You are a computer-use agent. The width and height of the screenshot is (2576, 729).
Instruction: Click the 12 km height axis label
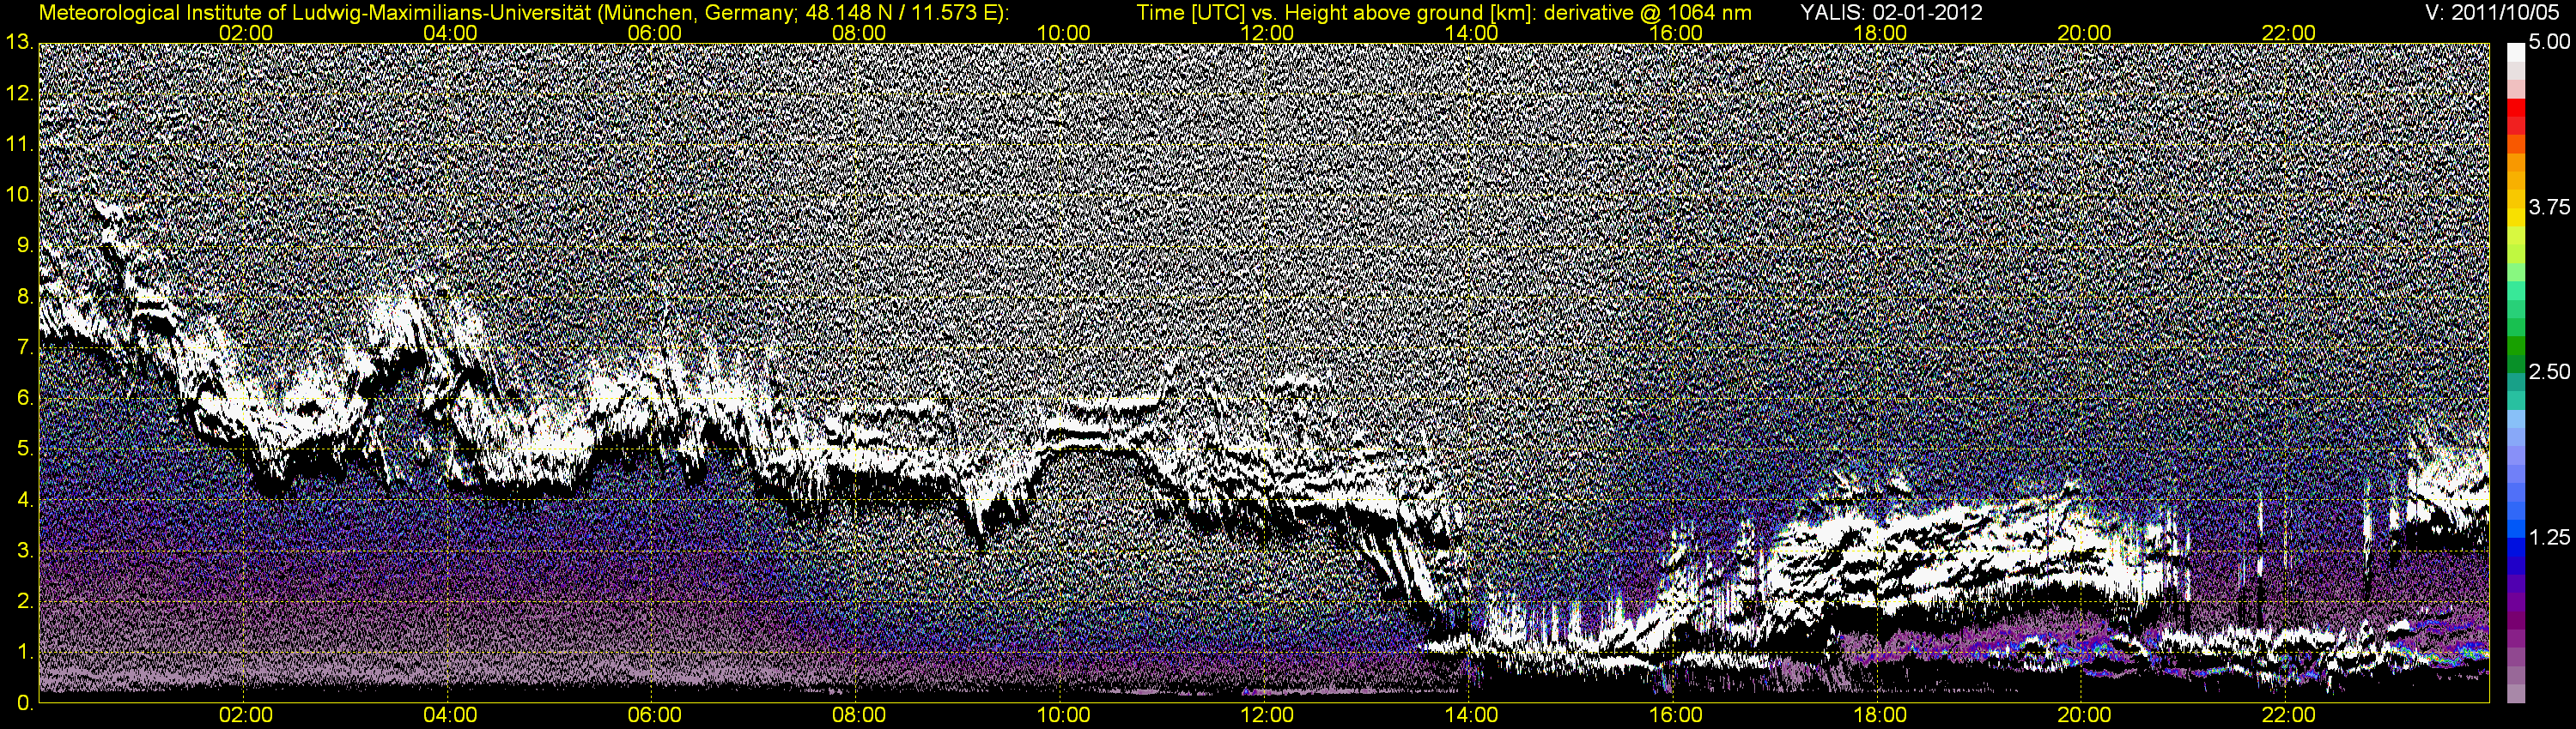click(18, 93)
